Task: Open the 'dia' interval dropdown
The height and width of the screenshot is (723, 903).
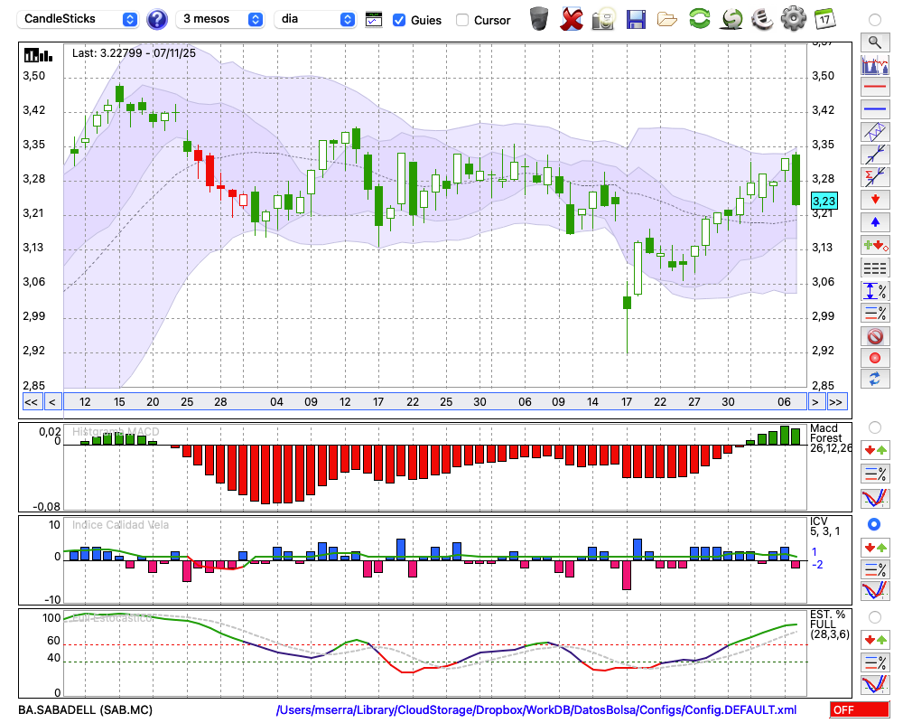Action: coord(315,19)
